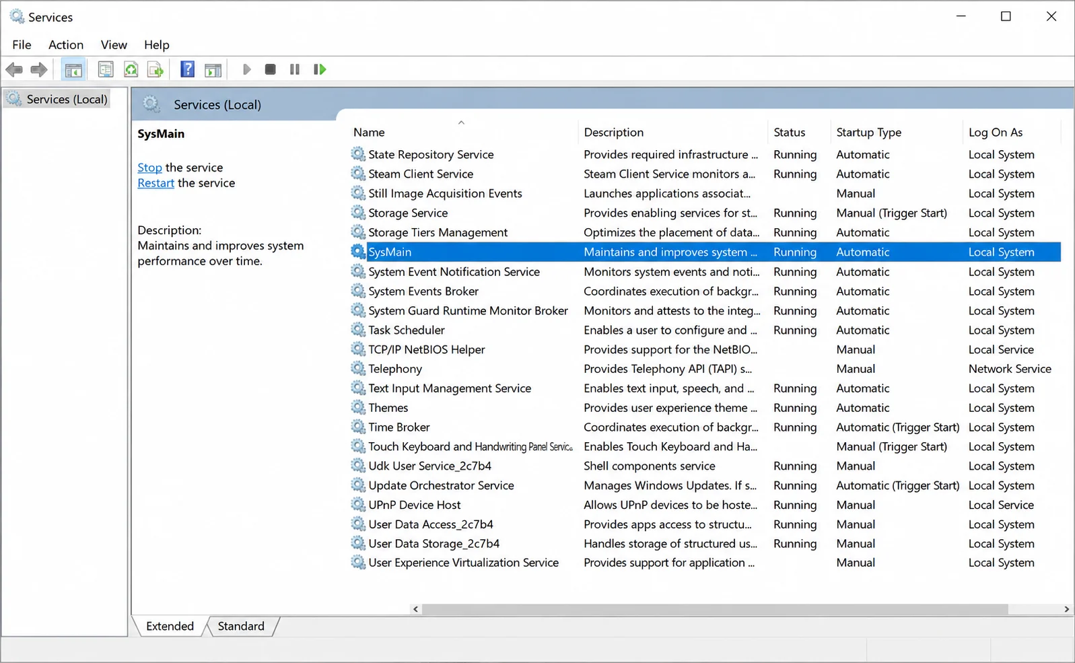Select Udk User Service_2c7b4 row
Image resolution: width=1075 pixels, height=663 pixels.
coord(705,466)
